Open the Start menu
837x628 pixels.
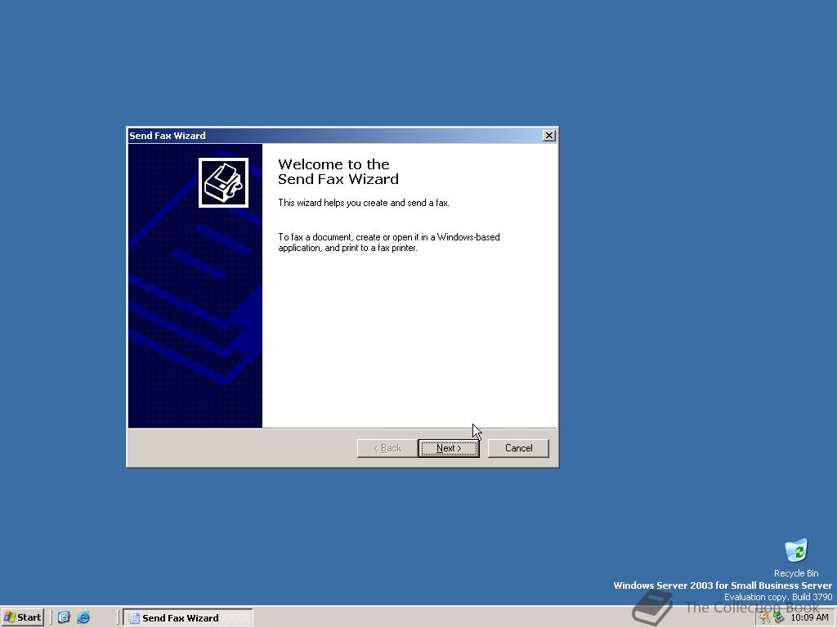pos(22,617)
